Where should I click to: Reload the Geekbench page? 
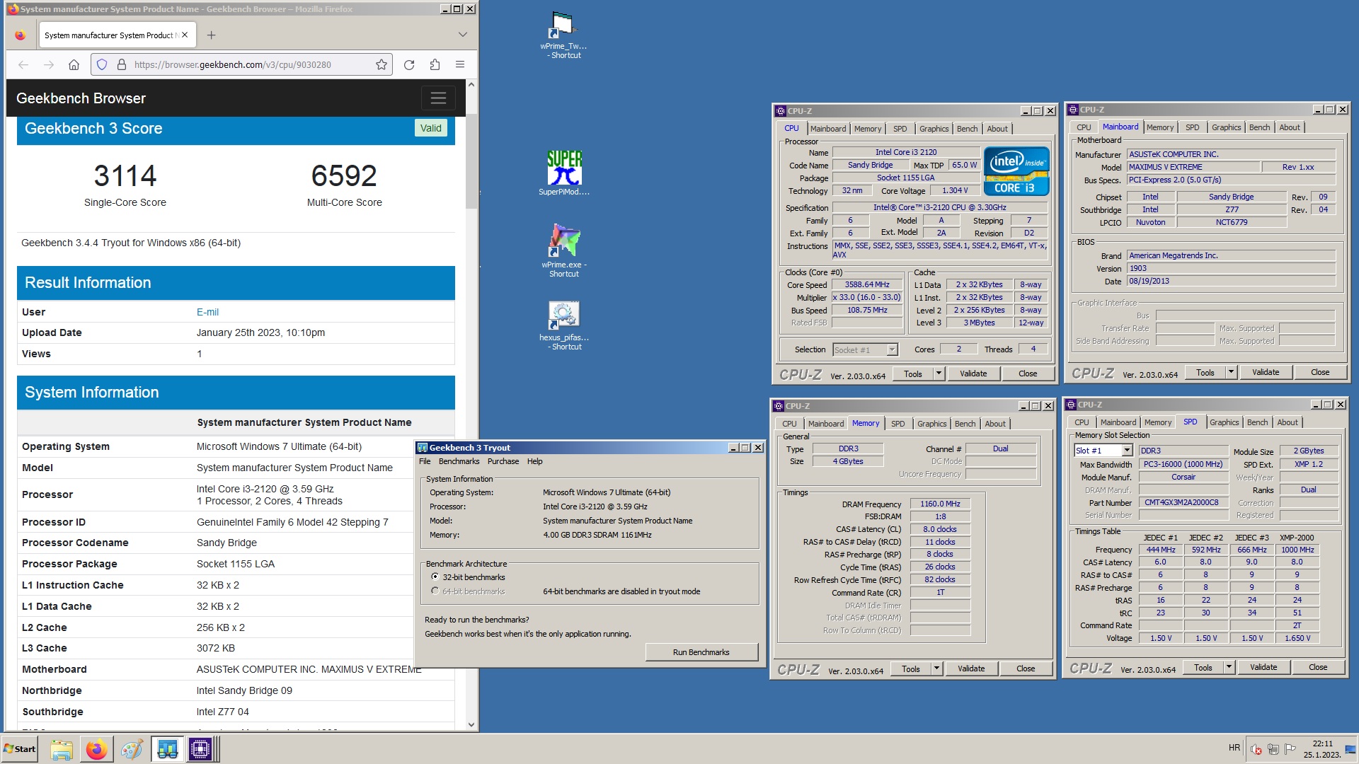coord(409,64)
